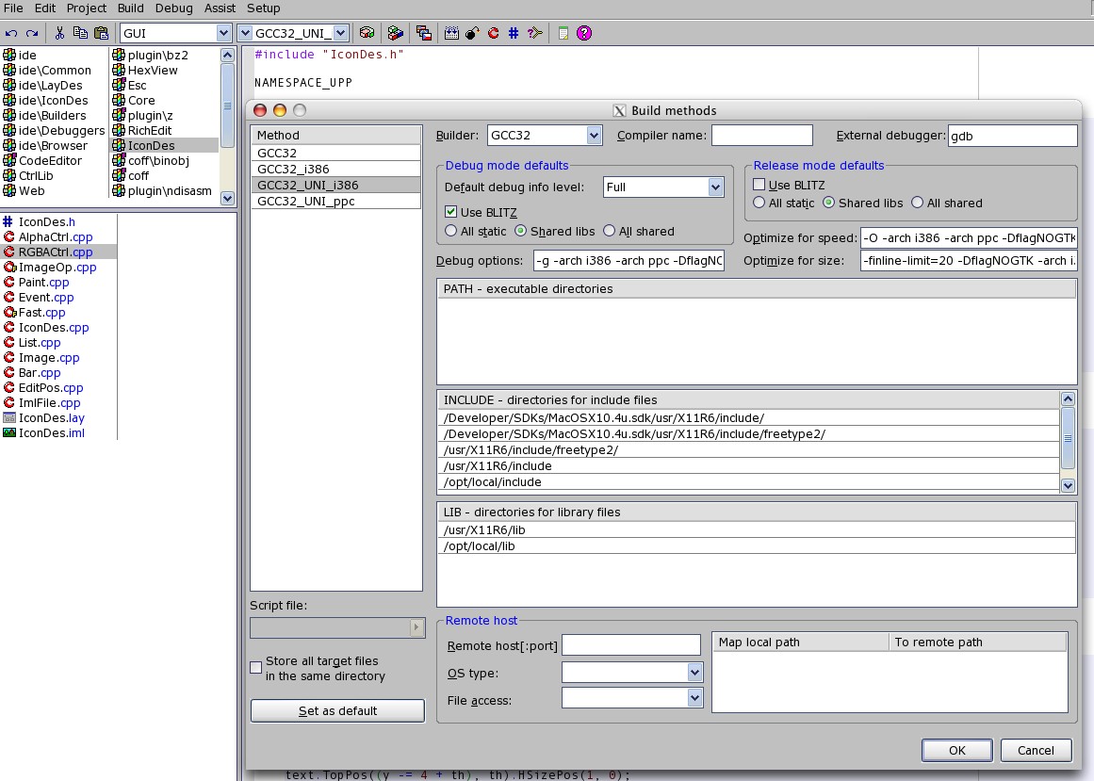Viewport: 1094px width, 781px height.
Task: Click the Cancel button
Action: [1036, 750]
